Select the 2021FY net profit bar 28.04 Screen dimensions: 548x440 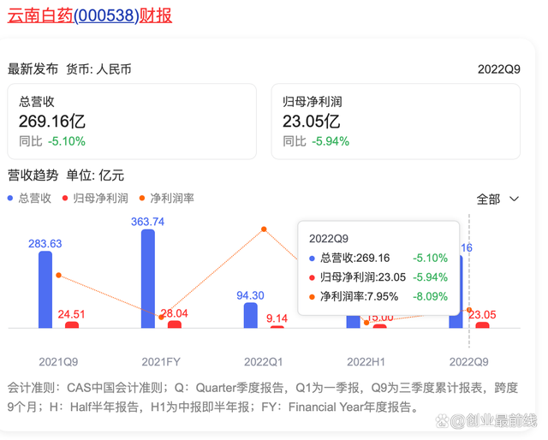175,324
